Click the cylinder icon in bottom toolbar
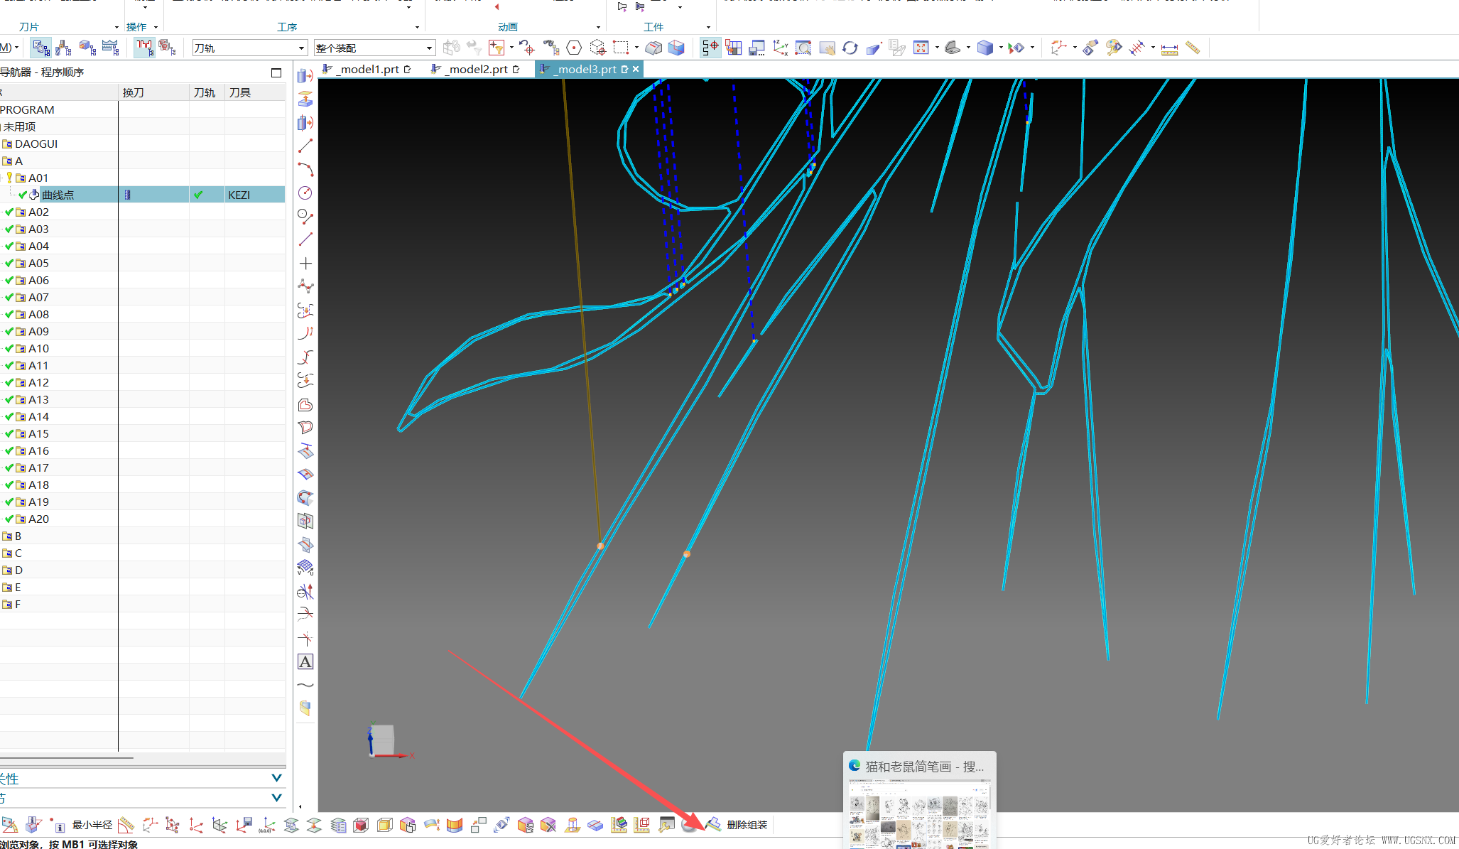The width and height of the screenshot is (1459, 849). tap(572, 825)
